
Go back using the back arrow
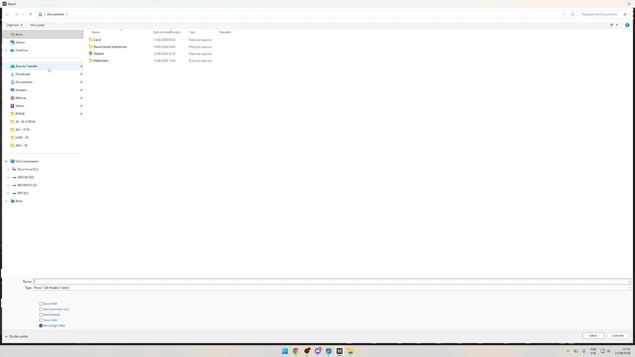[7, 14]
